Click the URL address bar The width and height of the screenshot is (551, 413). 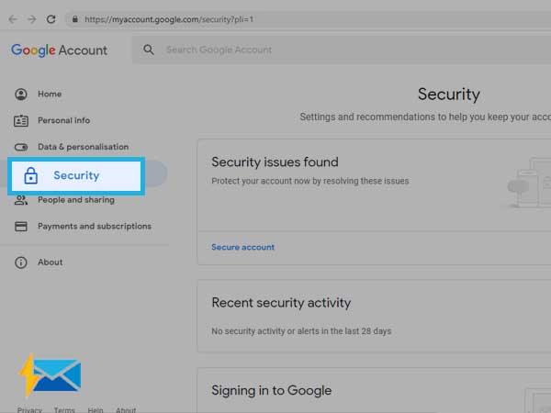coord(309,19)
